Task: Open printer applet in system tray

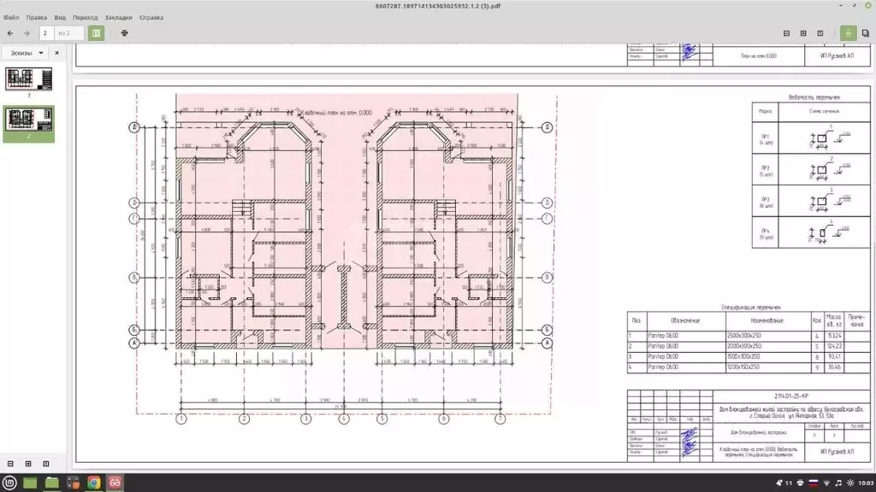Action: (x=801, y=483)
